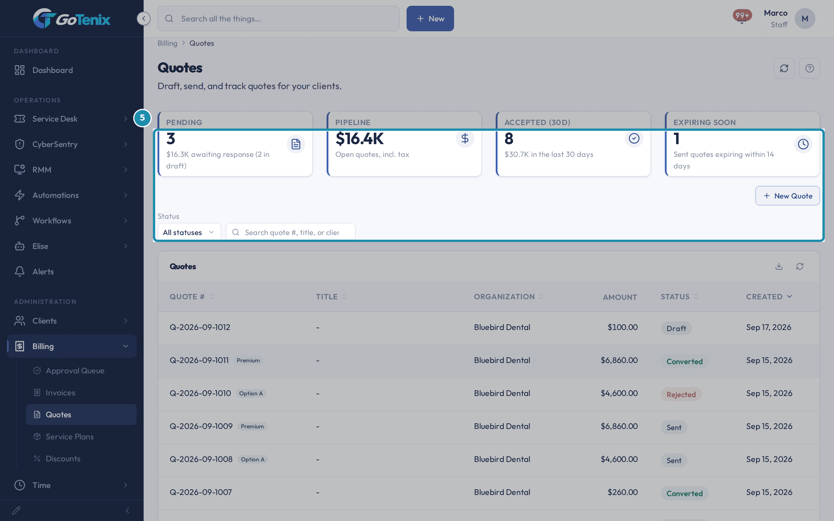Expand the Service Desk menu
The image size is (834, 521).
72,119
